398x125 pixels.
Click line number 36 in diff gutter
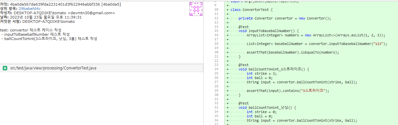click(216, 120)
